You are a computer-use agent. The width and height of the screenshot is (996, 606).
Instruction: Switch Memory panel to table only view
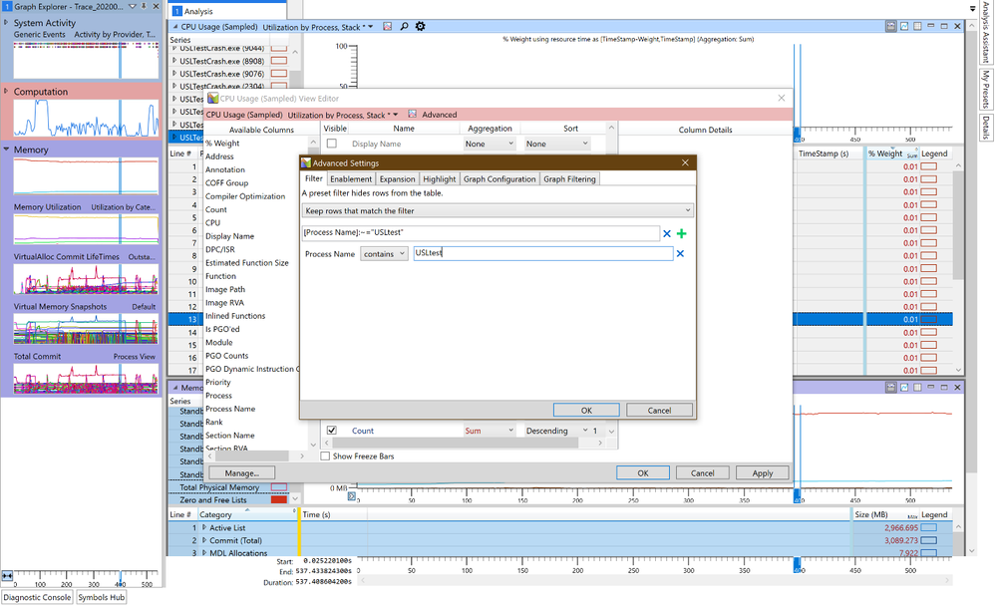[917, 387]
